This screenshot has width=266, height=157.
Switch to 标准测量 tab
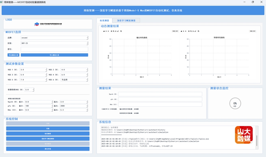[x=104, y=20]
